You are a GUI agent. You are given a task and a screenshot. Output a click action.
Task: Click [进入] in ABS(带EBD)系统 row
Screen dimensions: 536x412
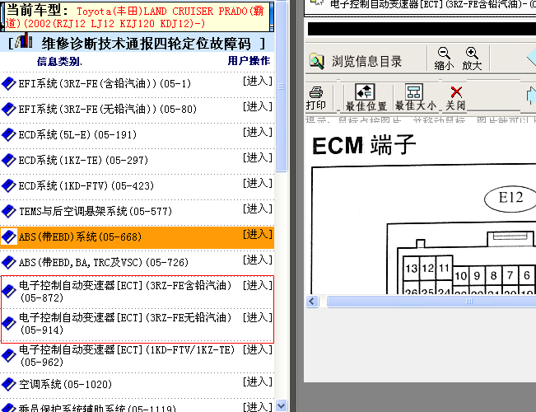click(258, 234)
